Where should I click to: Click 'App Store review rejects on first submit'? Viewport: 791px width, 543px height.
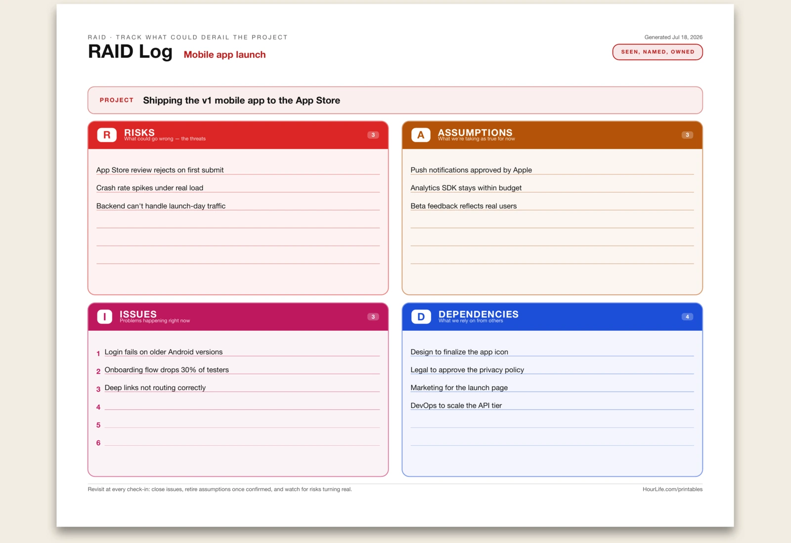[160, 170]
